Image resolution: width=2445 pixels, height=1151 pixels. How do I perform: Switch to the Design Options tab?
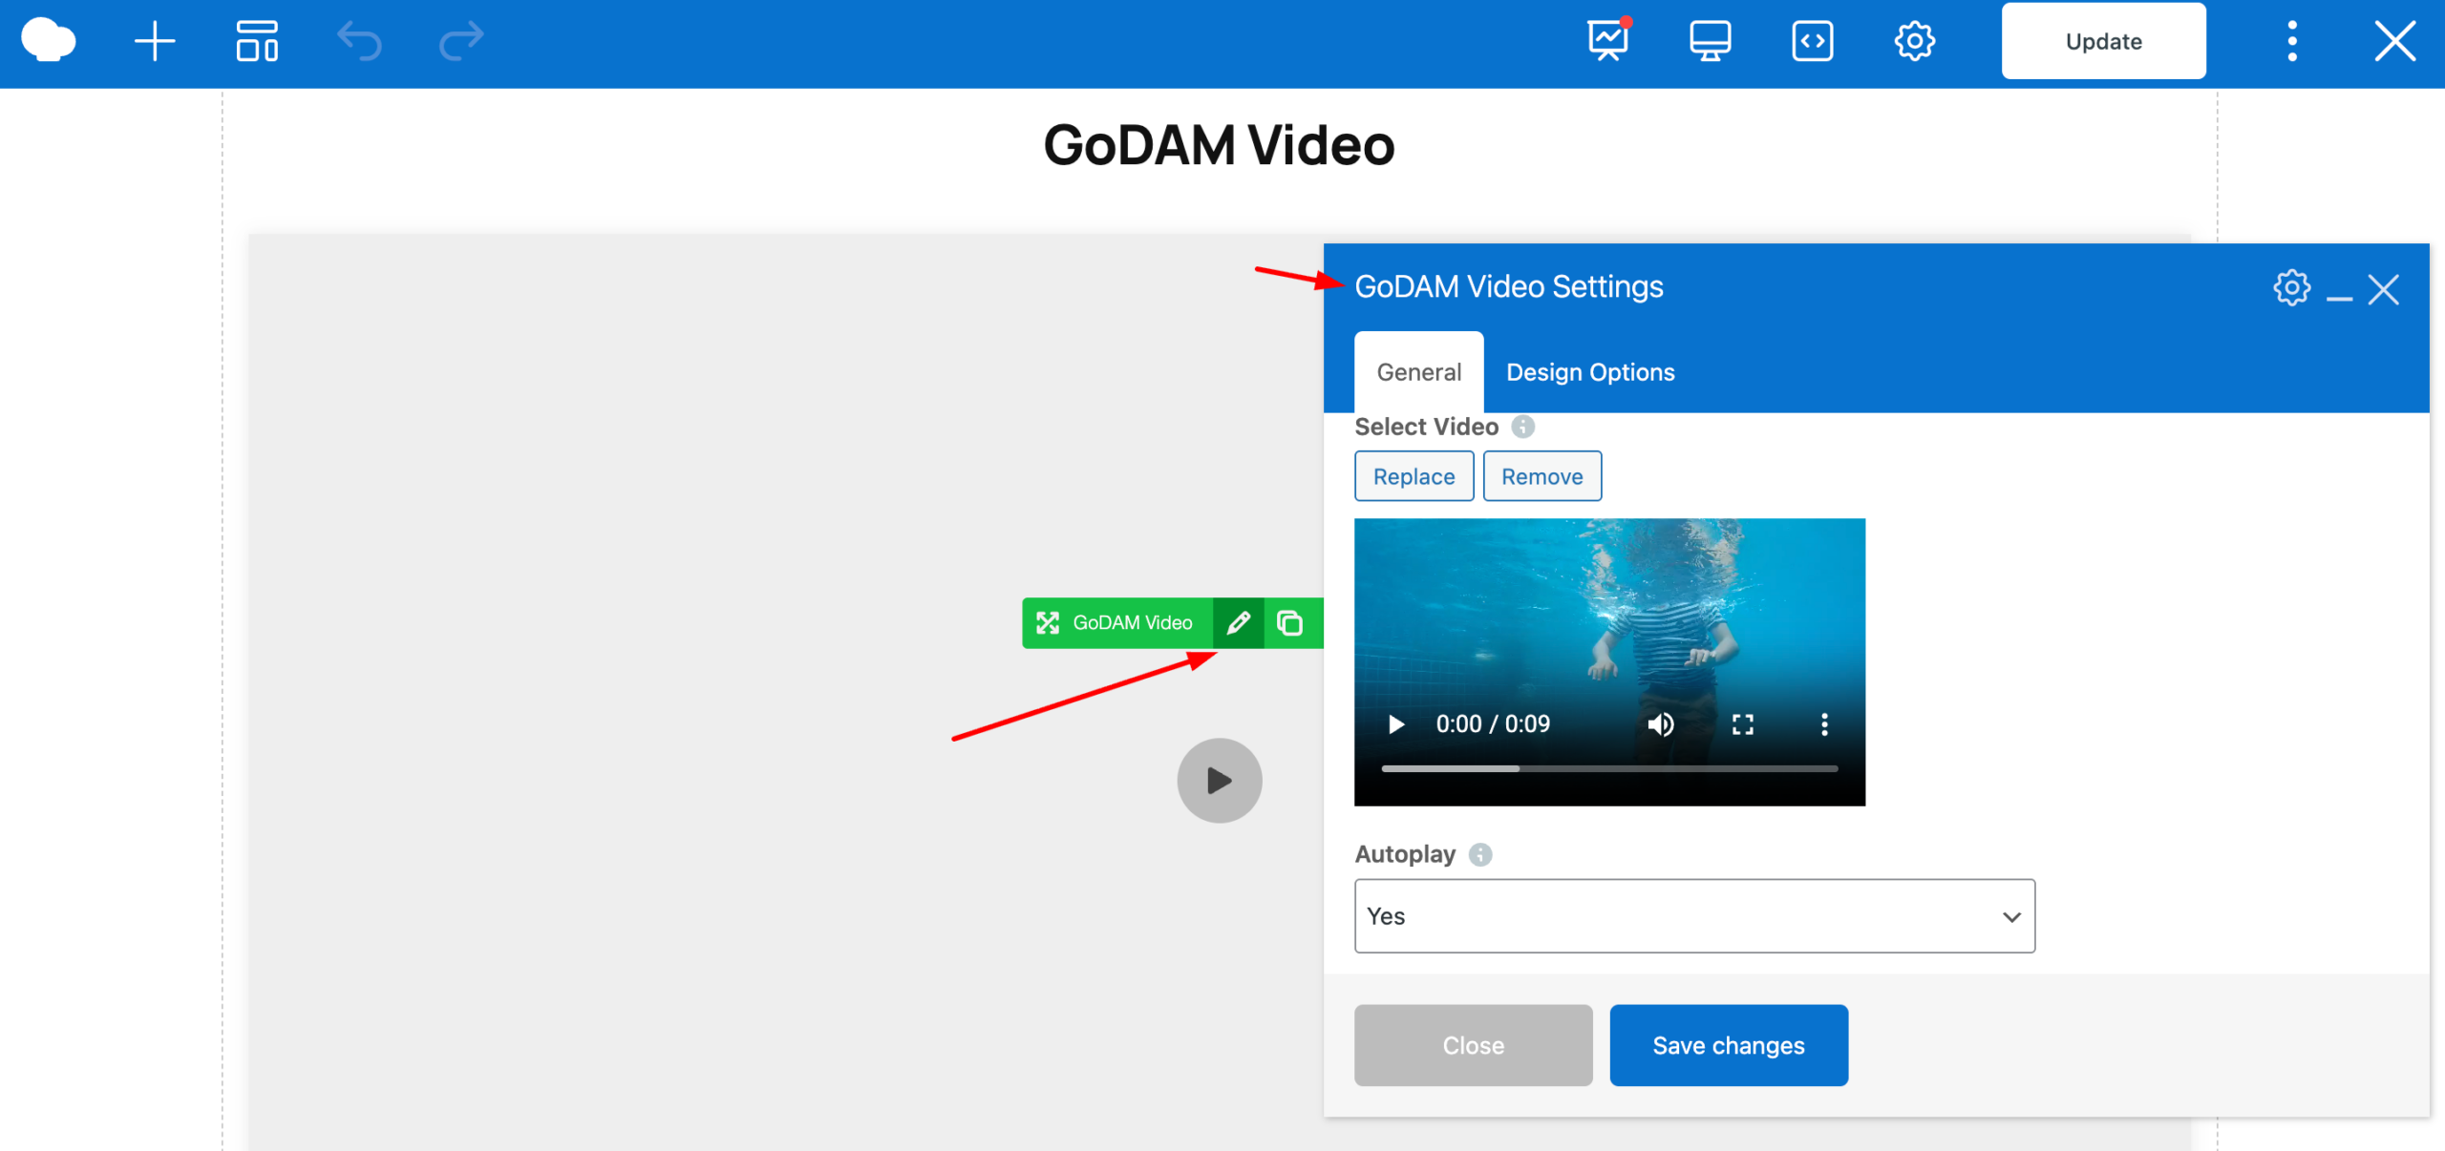click(1589, 372)
